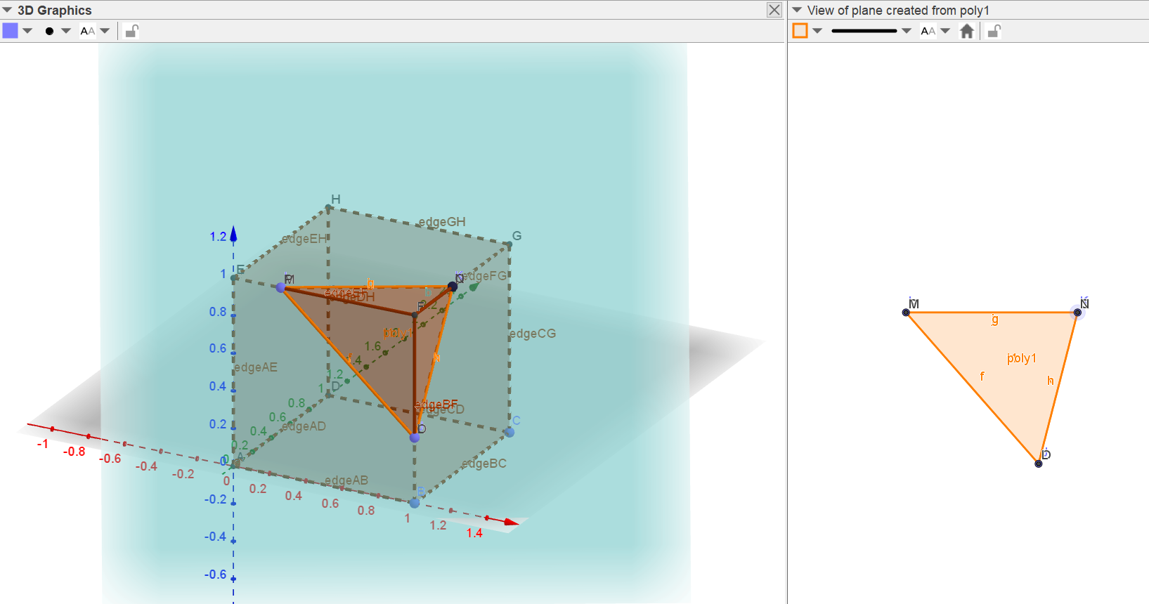Click the edgeFG label
Viewport: 1149px width, 604px height.
[485, 276]
